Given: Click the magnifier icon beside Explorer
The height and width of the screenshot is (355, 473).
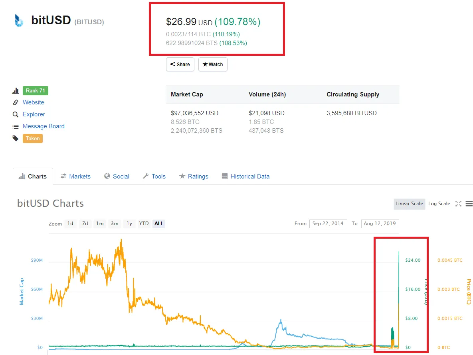Looking at the screenshot, I should point(16,114).
